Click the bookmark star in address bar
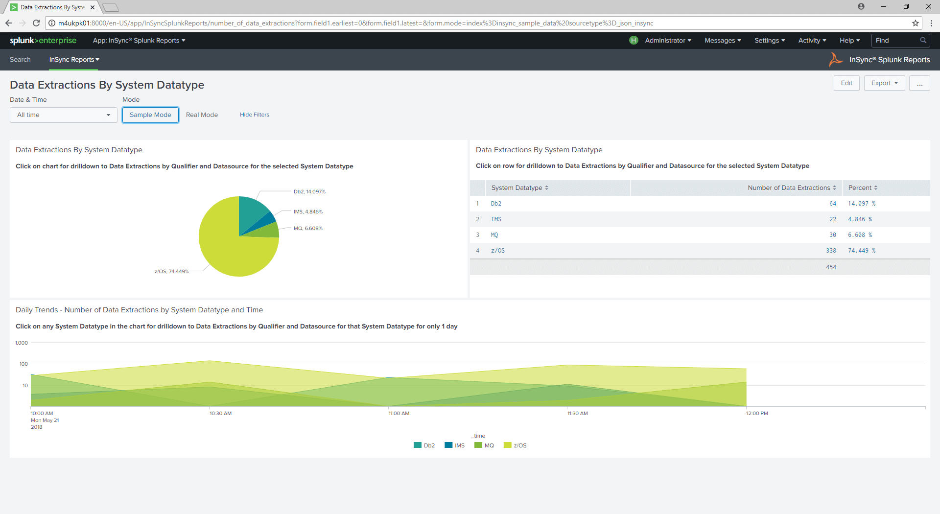 (915, 23)
